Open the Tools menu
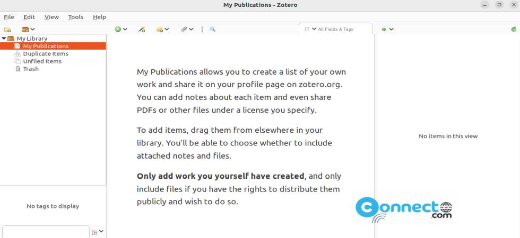This screenshot has height=238, width=520. pyautogui.click(x=75, y=17)
